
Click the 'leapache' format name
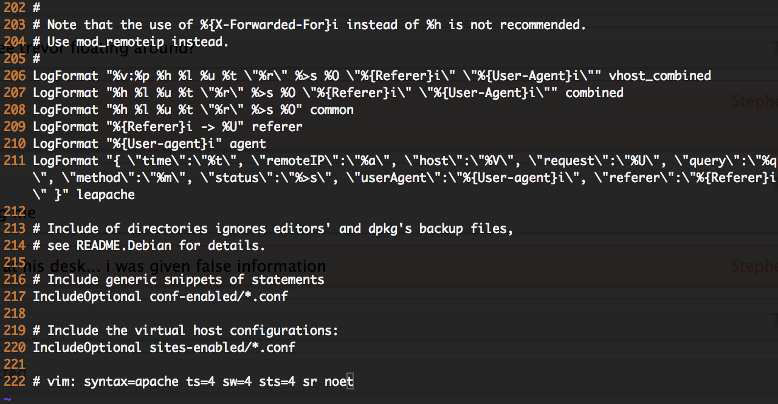point(106,195)
